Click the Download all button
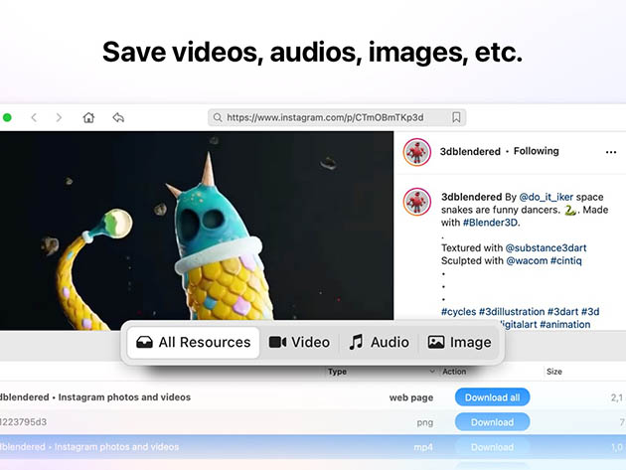 [492, 397]
